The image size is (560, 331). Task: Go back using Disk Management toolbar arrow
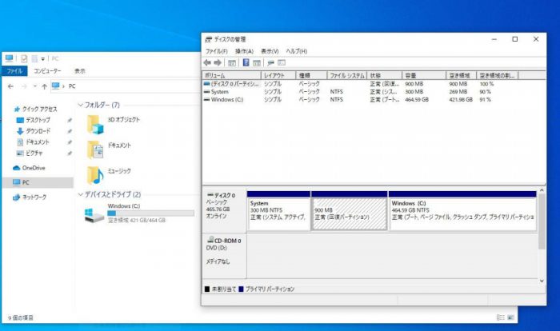[207, 63]
